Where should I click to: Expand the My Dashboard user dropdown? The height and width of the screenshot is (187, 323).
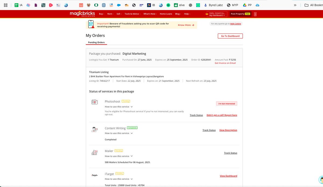click(x=217, y=14)
